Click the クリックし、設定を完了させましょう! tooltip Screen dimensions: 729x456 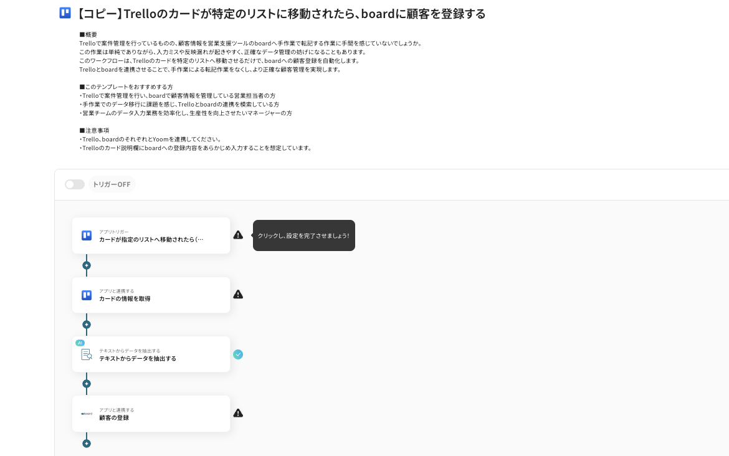pyautogui.click(x=303, y=235)
